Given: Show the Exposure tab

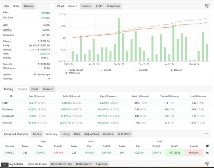Looking at the screenshot, I should (x=102, y=164).
